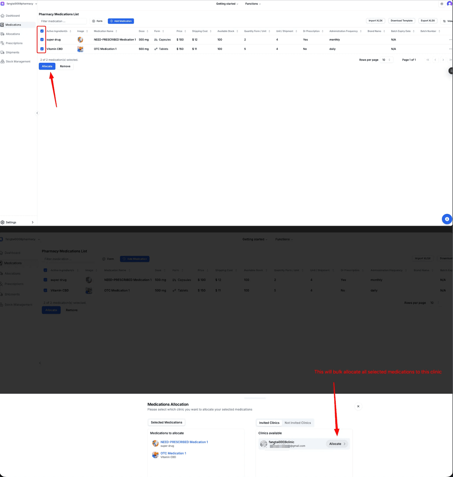The width and height of the screenshot is (453, 477).
Task: Focus Filter medication field on undimmed page
Action: click(63, 21)
